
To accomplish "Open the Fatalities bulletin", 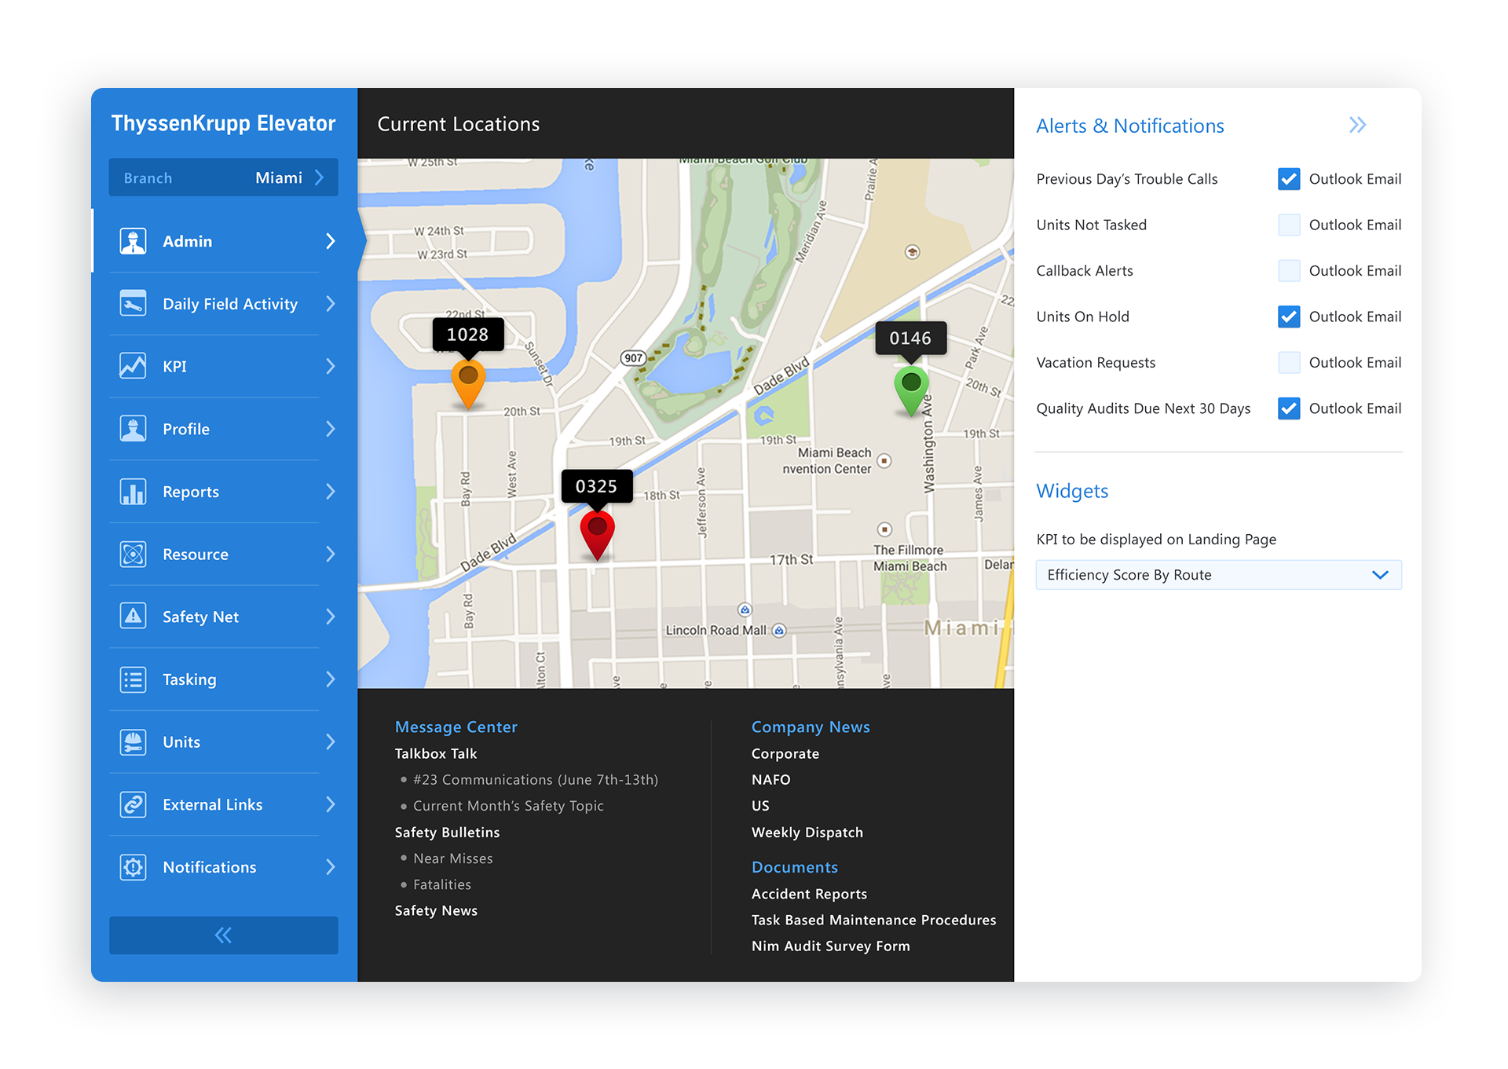I will [442, 884].
